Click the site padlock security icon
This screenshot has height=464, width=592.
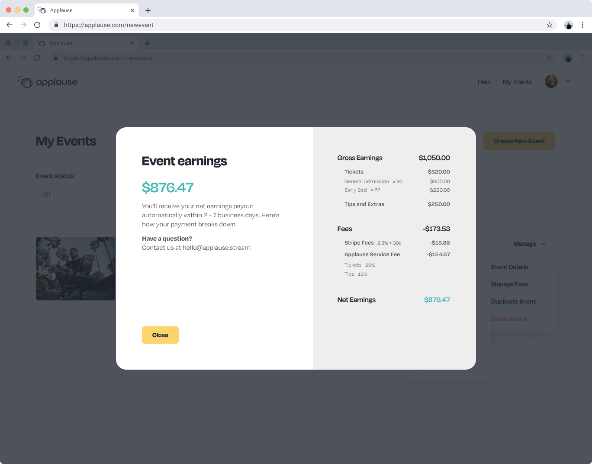point(56,25)
